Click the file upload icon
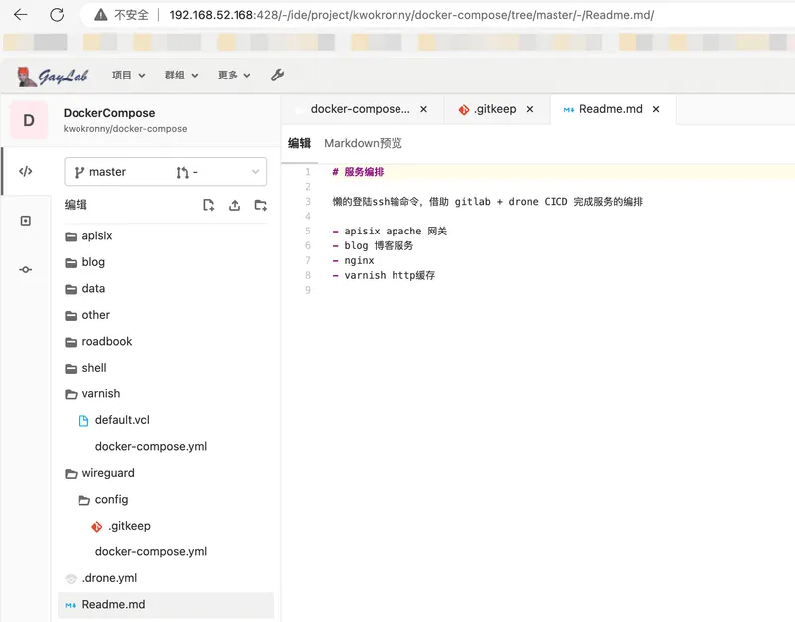Screen dimensions: 795x622 tap(235, 205)
